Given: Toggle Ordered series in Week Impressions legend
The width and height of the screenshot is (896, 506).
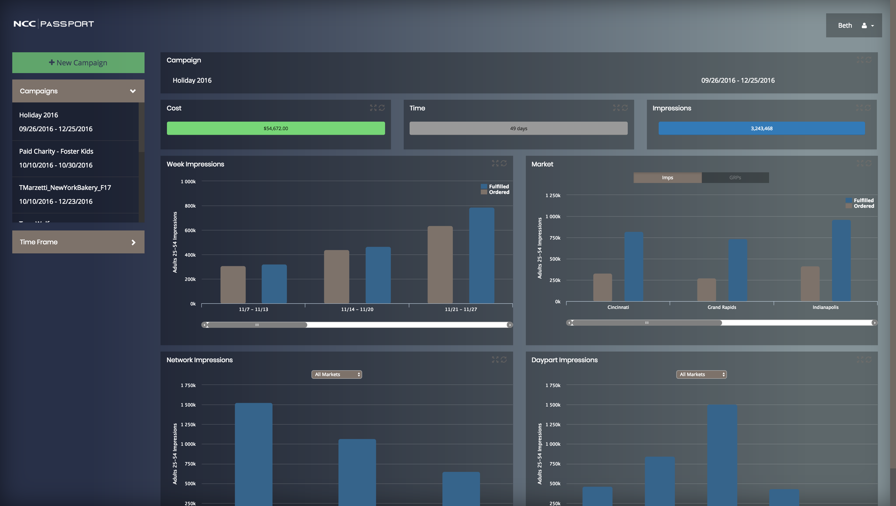Looking at the screenshot, I should point(499,192).
